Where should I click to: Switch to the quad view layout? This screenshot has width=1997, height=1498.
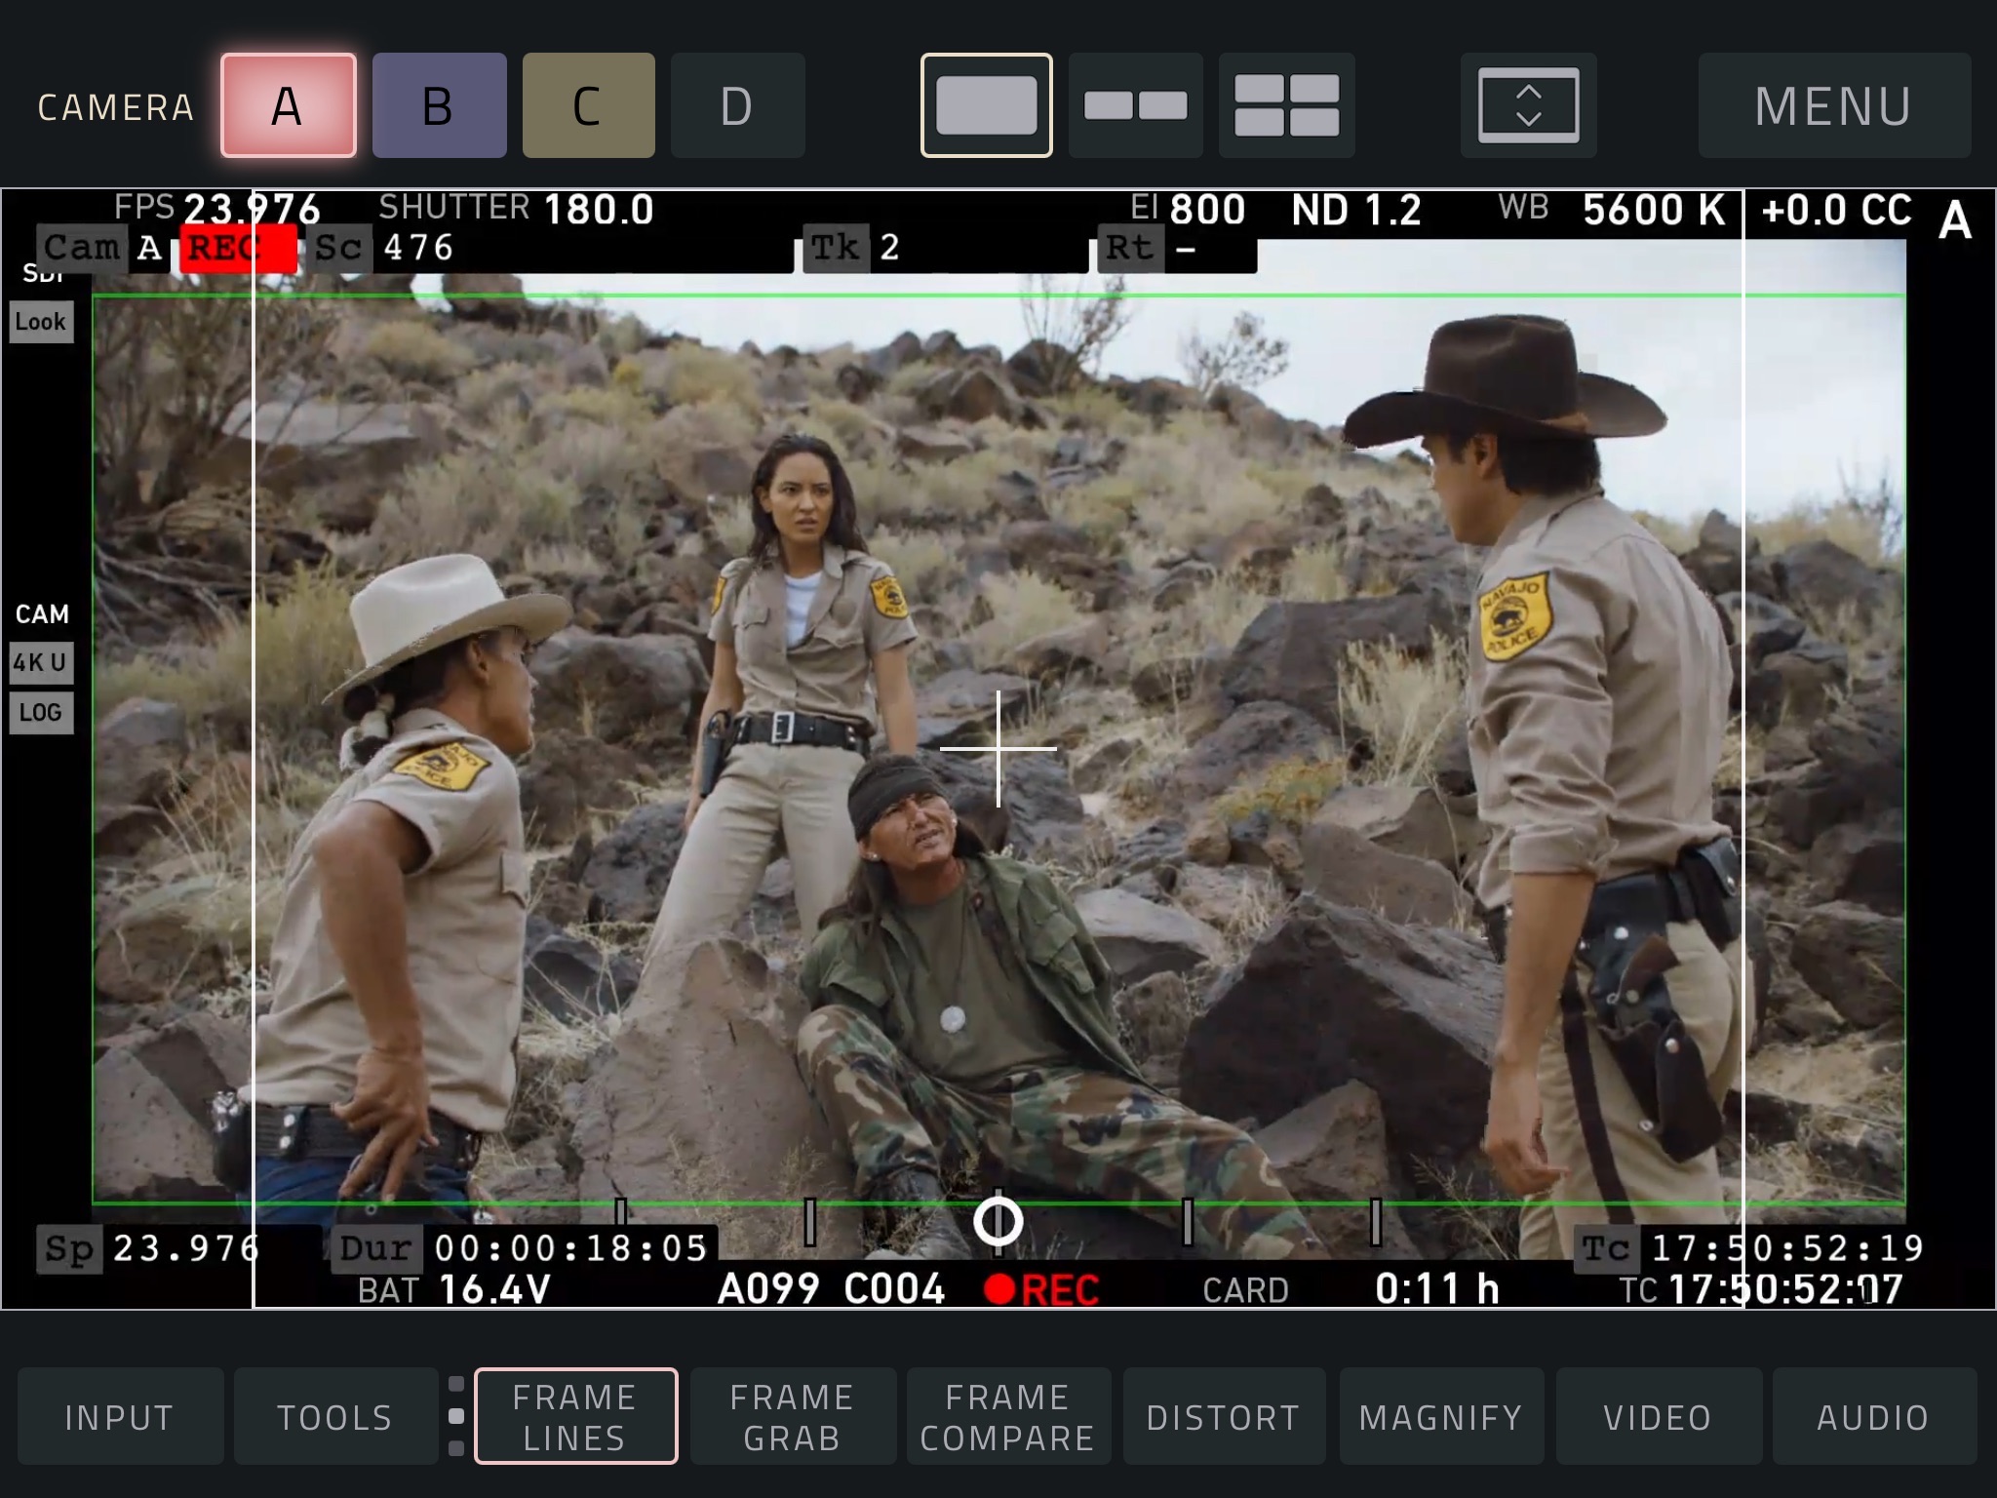[1286, 105]
